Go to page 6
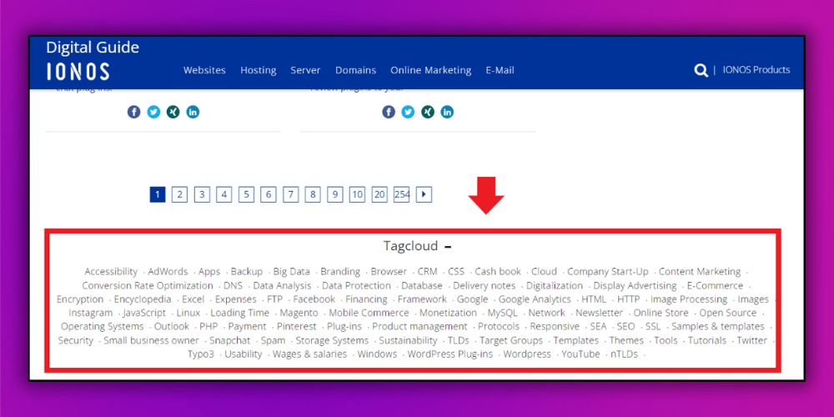 tap(268, 194)
